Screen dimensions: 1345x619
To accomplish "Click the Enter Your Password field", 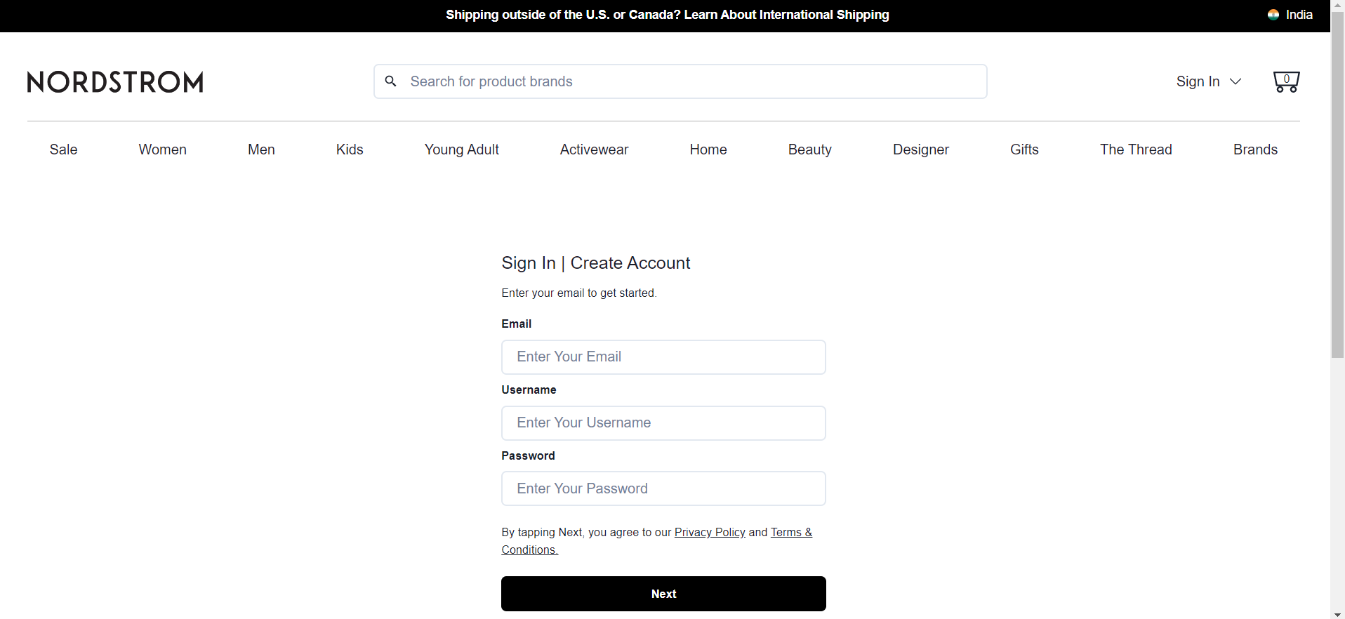I will pos(663,488).
